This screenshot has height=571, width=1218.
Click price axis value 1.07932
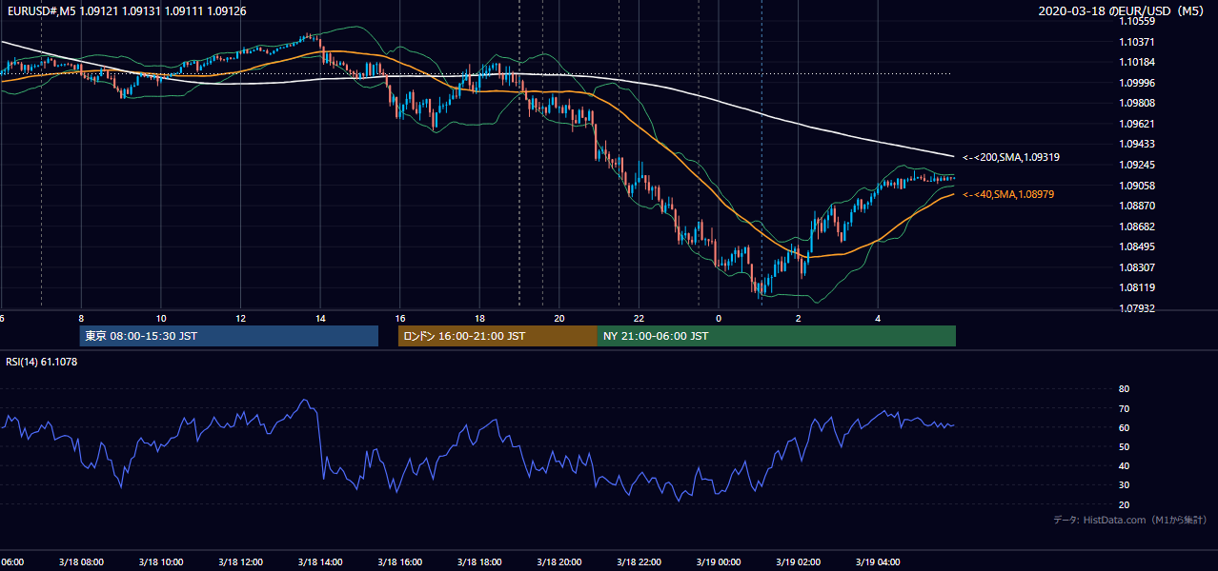[1137, 308]
